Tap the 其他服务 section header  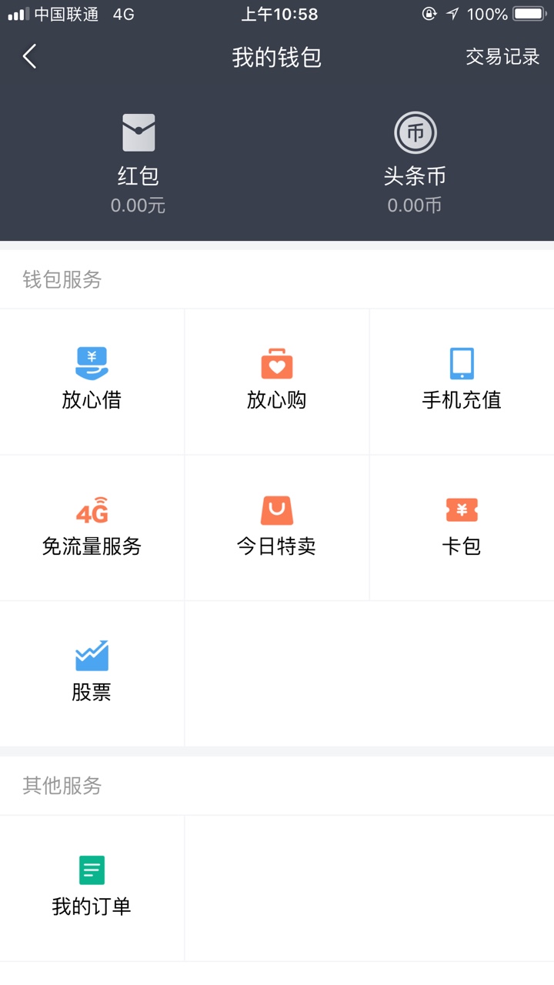point(62,786)
